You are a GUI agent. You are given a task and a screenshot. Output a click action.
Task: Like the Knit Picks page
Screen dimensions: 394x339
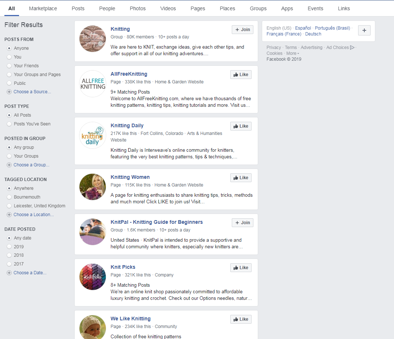click(x=241, y=268)
